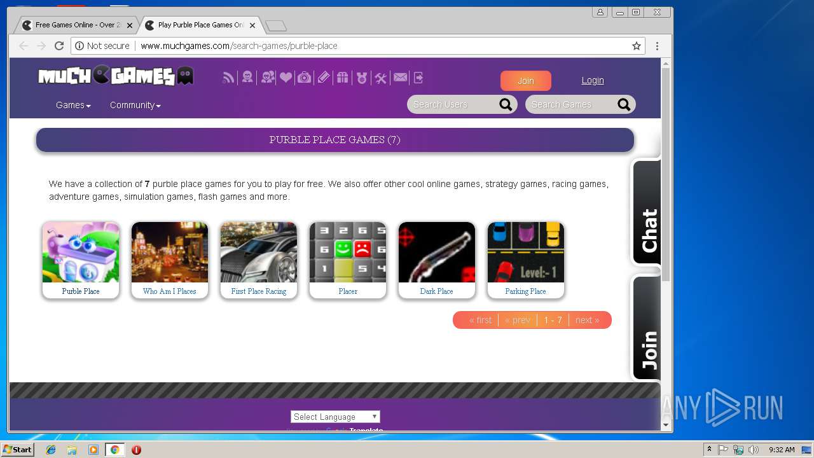
Task: Go to previous page of results
Action: click(517, 320)
